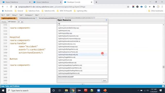Select Lightningcard.cmp in resource list
The height and width of the screenshot is (93, 165).
point(82,30)
